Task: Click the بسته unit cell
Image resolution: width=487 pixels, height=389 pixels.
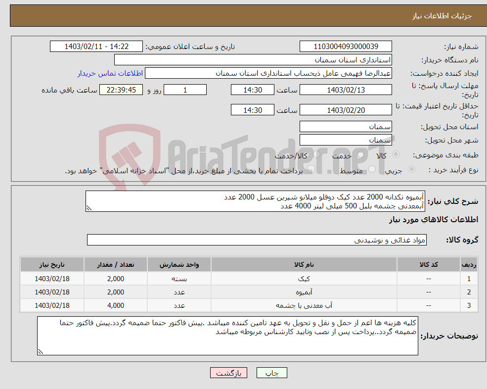Action: tap(179, 279)
